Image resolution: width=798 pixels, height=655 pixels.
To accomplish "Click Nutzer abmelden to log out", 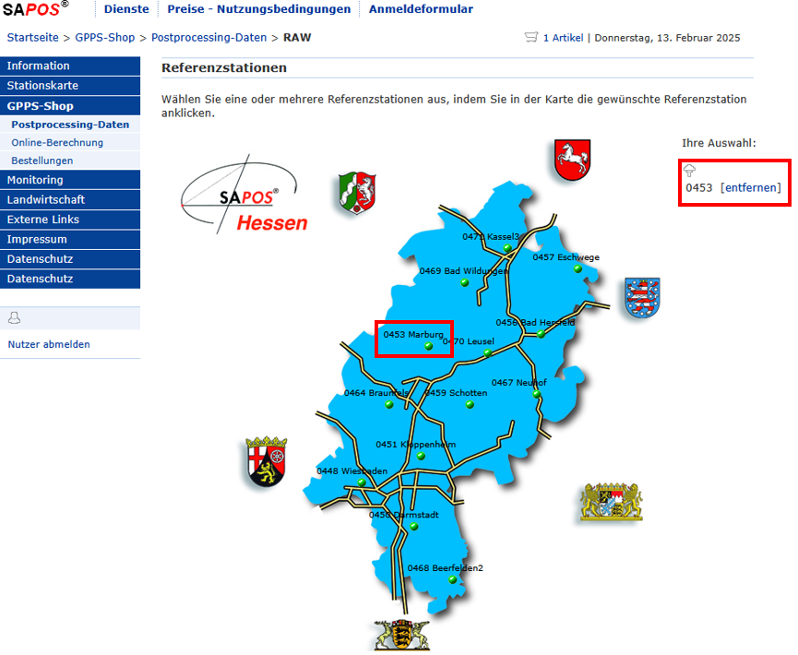I will coord(49,344).
